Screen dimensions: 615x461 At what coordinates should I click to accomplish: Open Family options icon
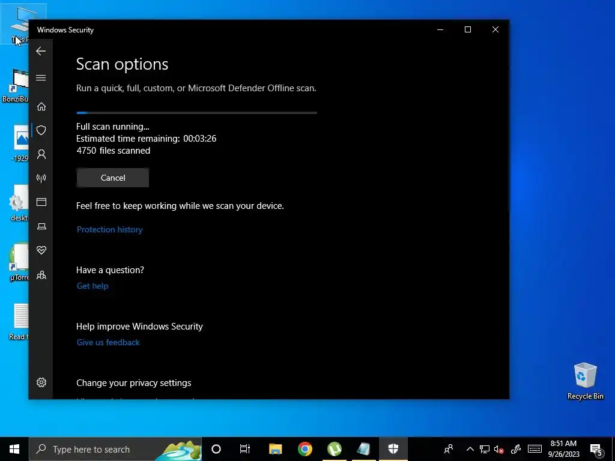pos(41,275)
